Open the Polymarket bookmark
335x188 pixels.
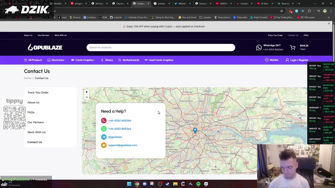[x=240, y=17]
